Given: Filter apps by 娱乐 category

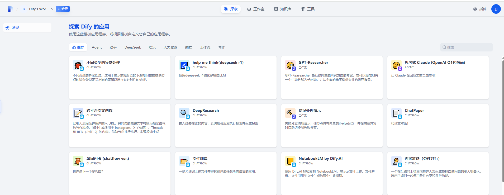Looking at the screenshot, I should coord(152,47).
